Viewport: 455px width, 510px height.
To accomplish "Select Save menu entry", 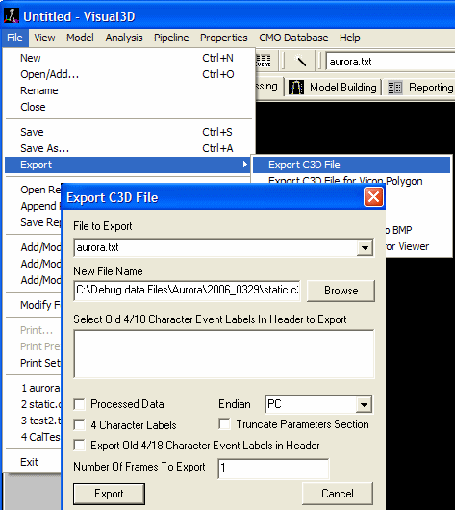I will click(129, 132).
